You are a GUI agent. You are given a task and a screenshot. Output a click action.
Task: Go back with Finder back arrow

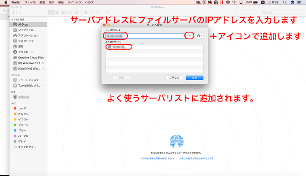tap(13, 13)
